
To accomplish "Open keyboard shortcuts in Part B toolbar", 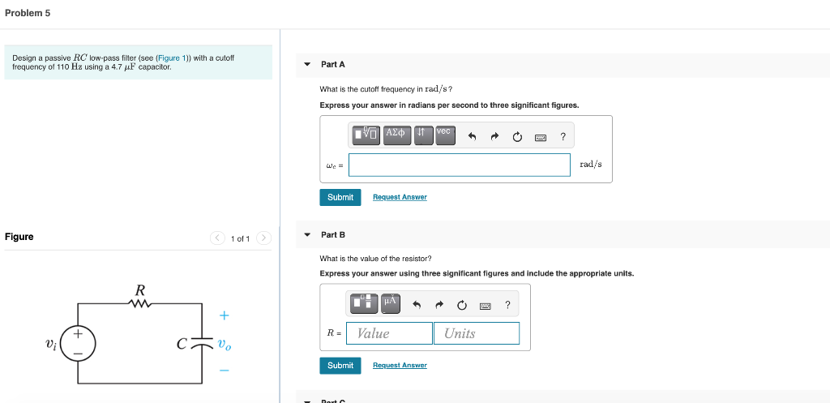I will (x=485, y=306).
